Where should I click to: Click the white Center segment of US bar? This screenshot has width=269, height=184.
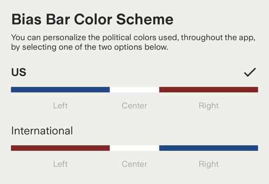(x=135, y=89)
